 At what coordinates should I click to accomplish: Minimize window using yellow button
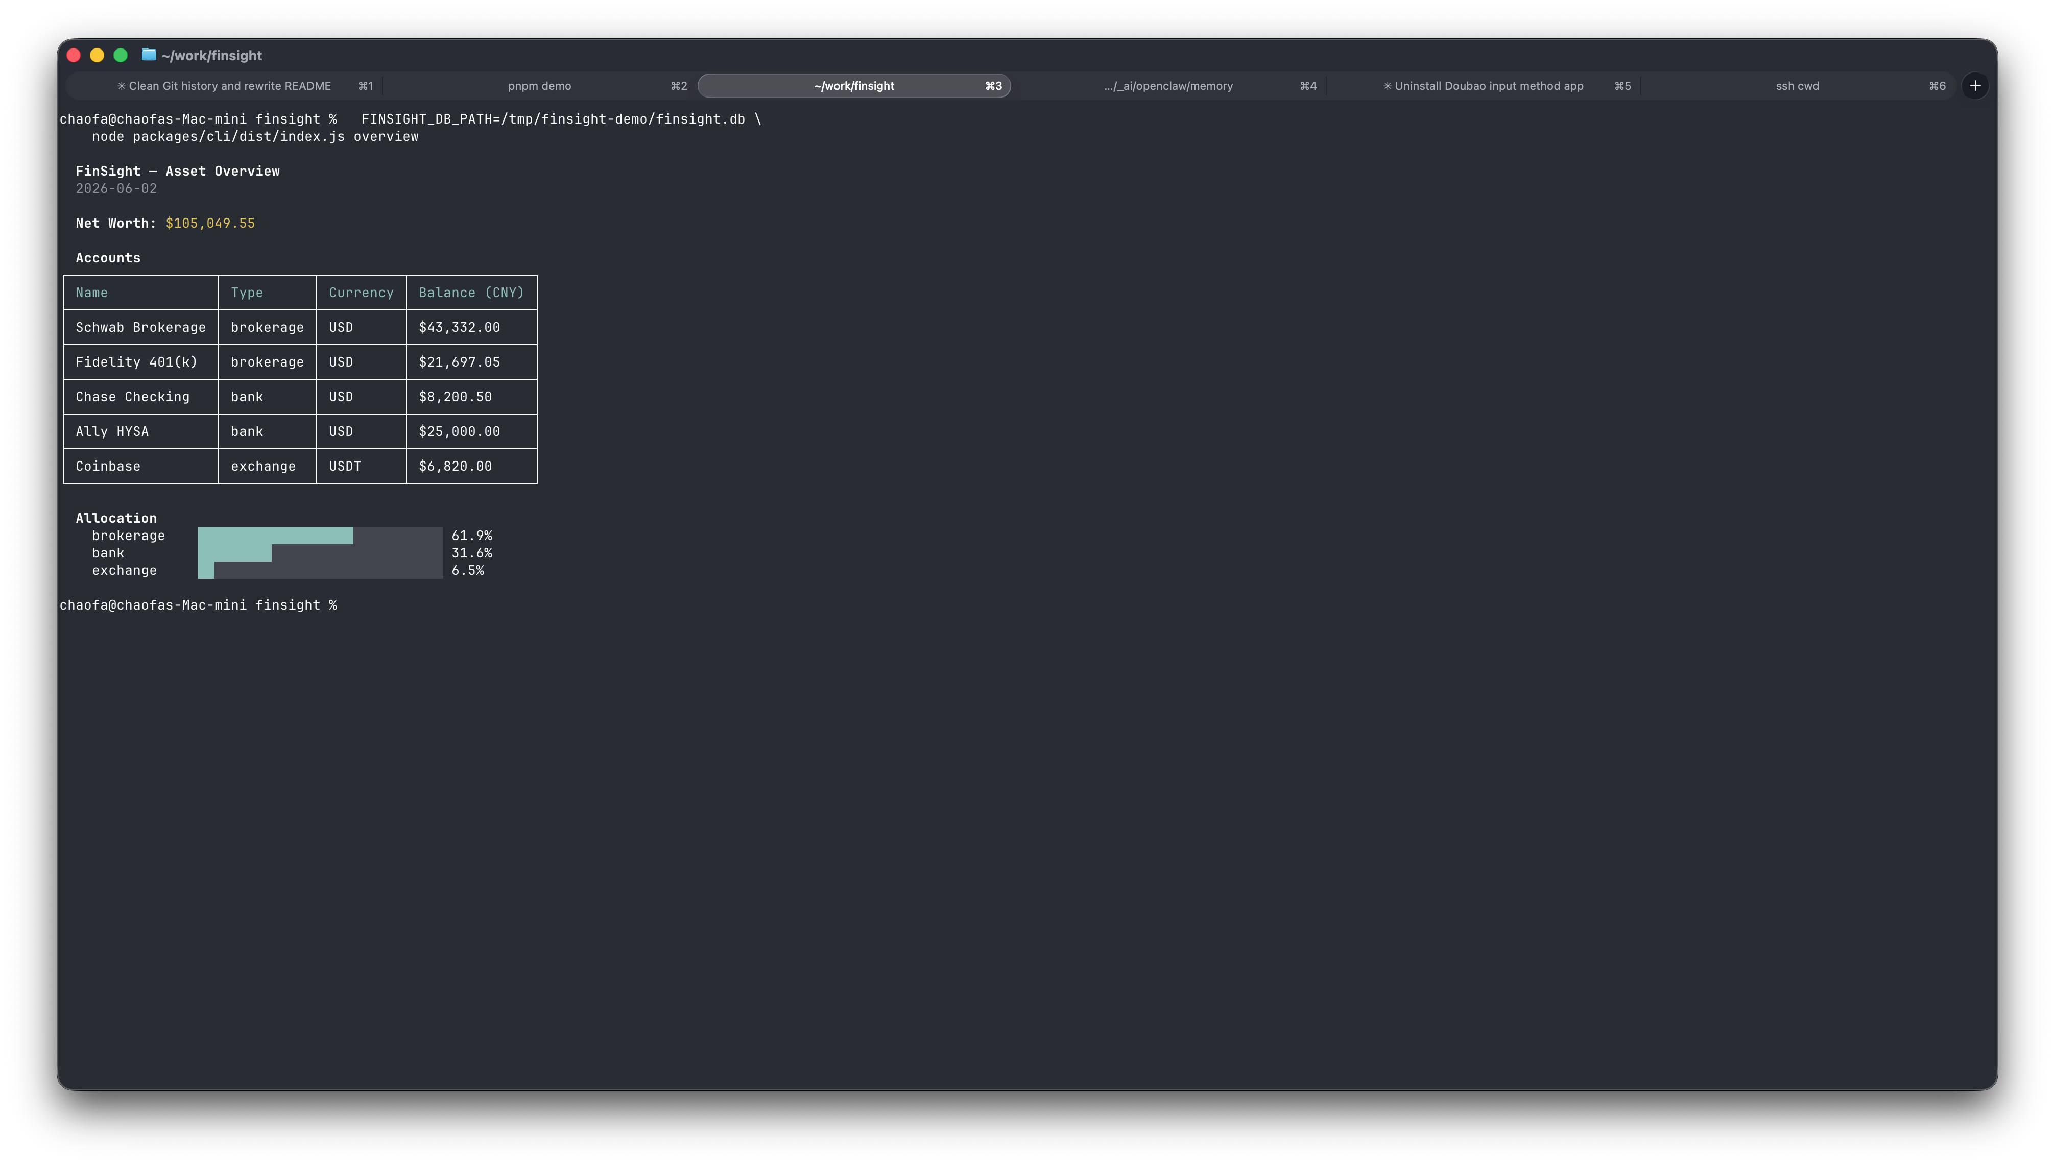point(97,55)
